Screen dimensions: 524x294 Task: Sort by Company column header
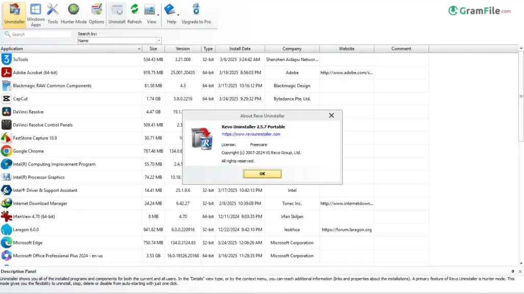[292, 48]
